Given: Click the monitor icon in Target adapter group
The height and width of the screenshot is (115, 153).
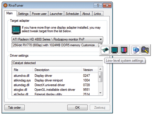Looking at the screenshot, I should [x=16, y=30].
